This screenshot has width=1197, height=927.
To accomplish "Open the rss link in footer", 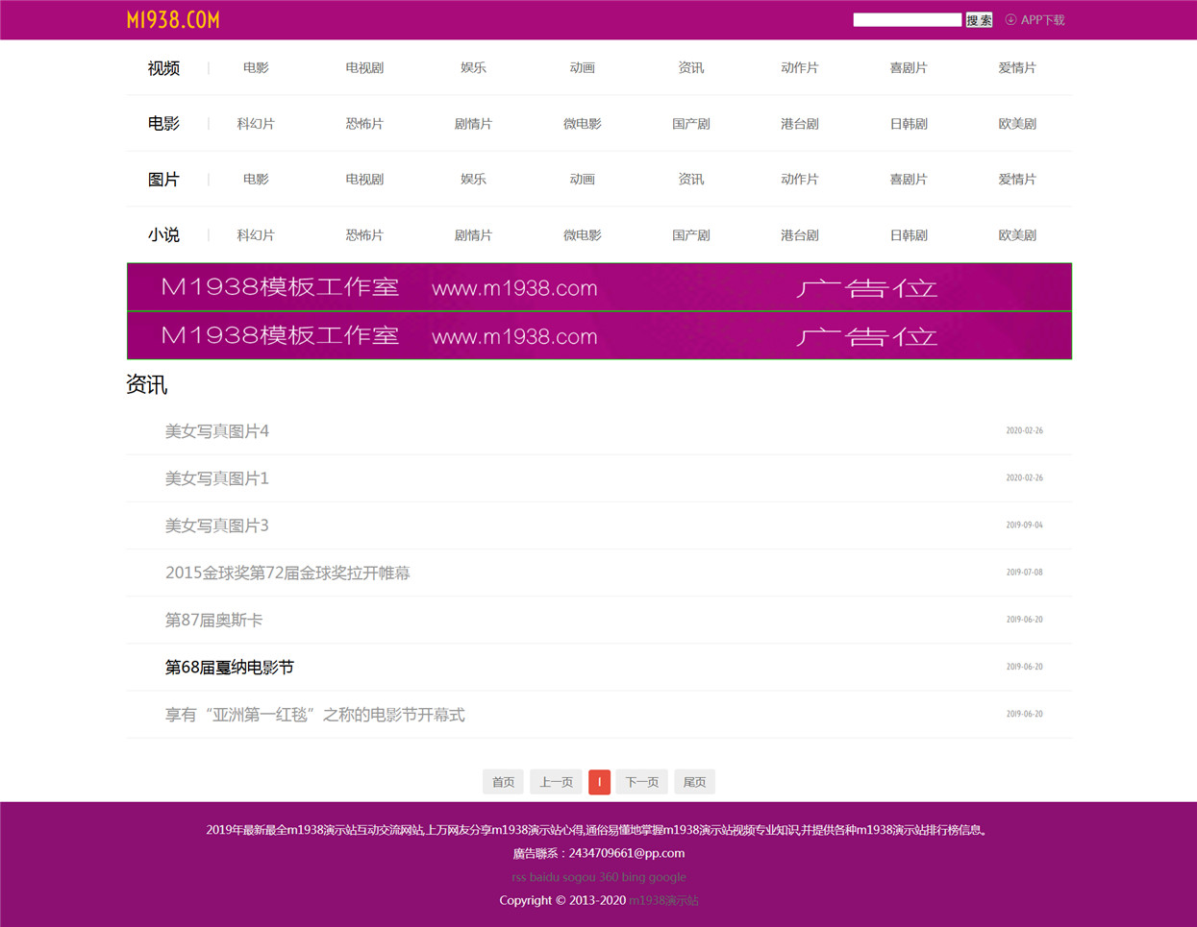I will 518,877.
